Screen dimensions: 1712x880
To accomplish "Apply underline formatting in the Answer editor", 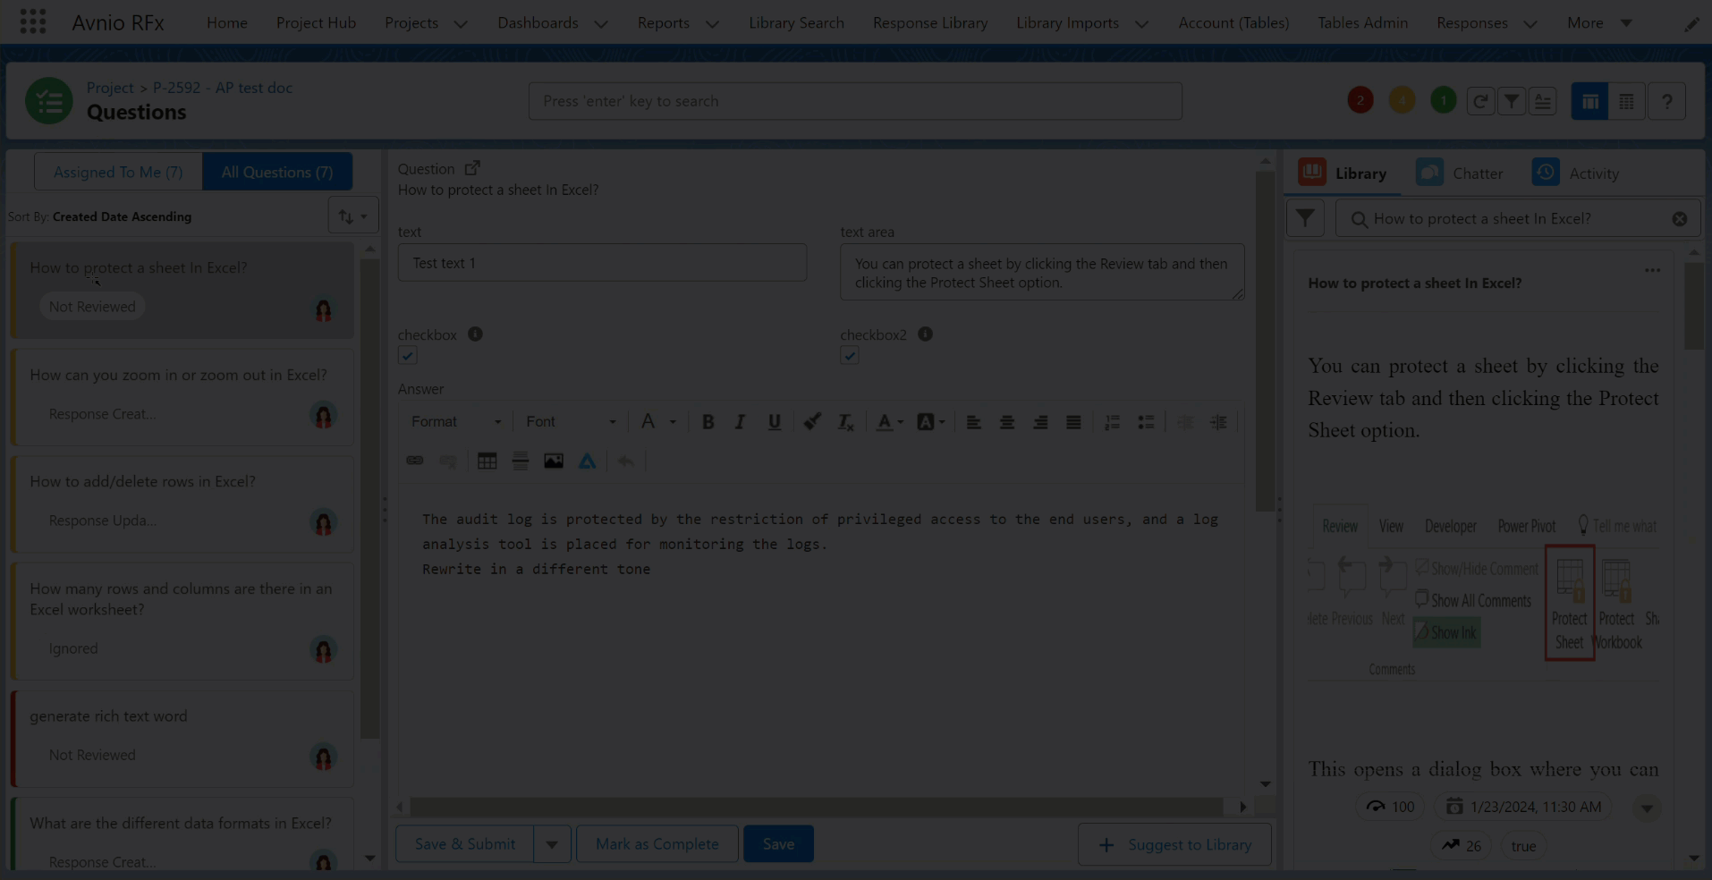I will tap(775, 422).
